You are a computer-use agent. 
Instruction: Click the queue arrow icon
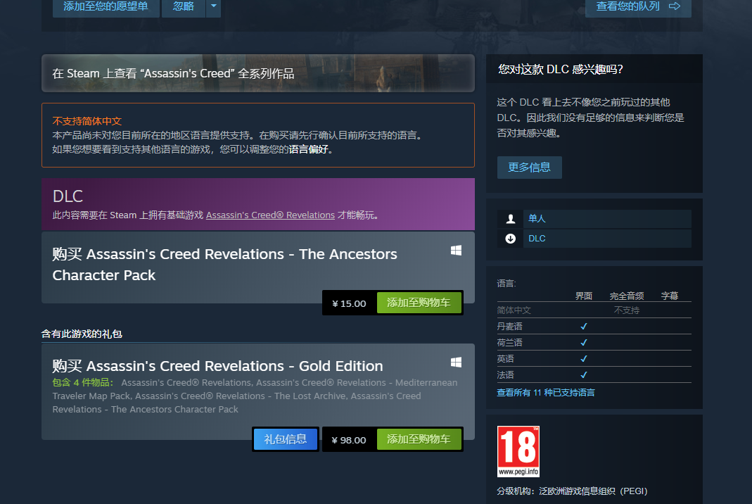[675, 6]
